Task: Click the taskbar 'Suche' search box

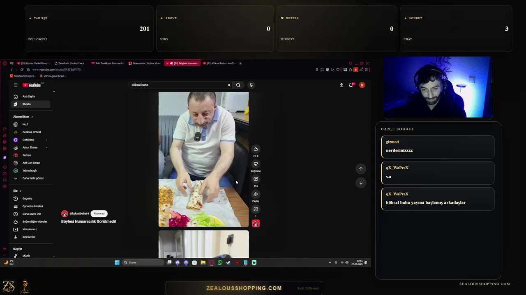Action: tap(143, 263)
